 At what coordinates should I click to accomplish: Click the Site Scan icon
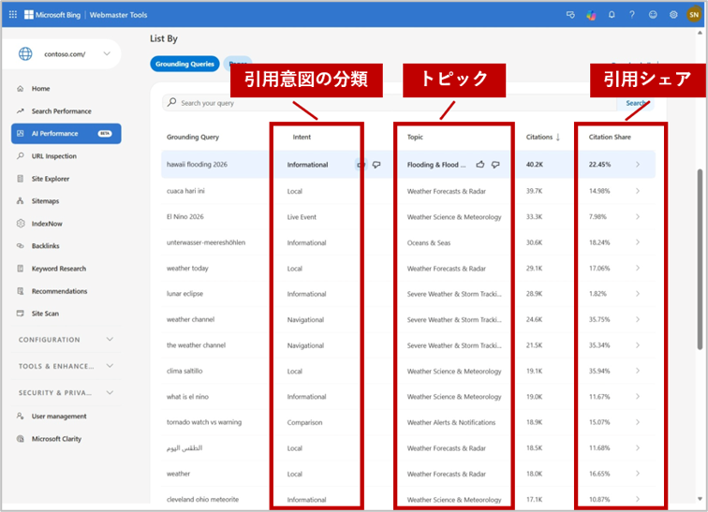pyautogui.click(x=21, y=313)
